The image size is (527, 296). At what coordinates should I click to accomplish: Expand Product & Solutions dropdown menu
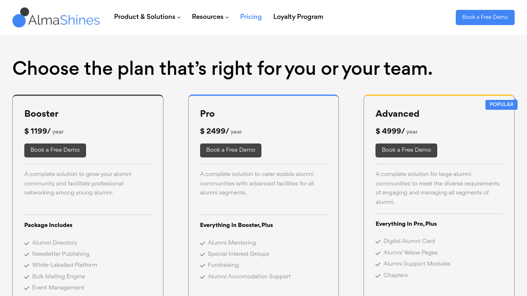[x=147, y=17]
